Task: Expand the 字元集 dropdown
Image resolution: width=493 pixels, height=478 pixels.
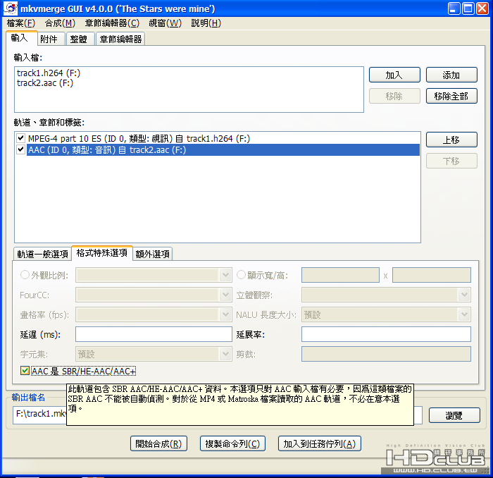Action: (x=225, y=354)
